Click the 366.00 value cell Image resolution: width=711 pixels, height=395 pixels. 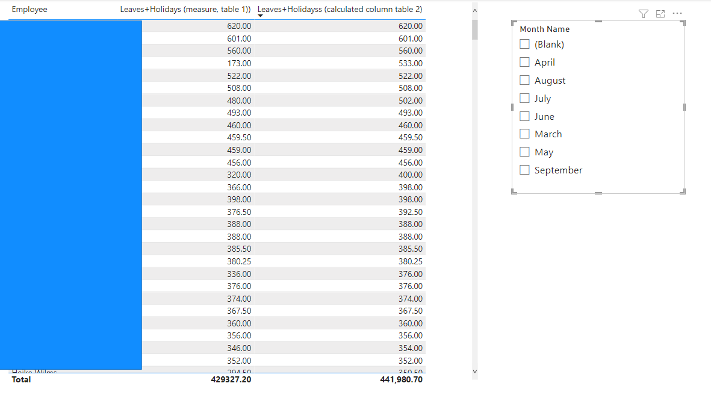239,187
